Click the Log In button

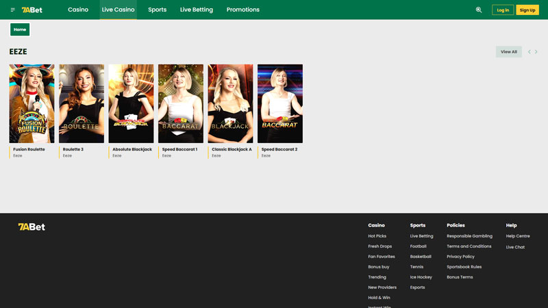(503, 10)
